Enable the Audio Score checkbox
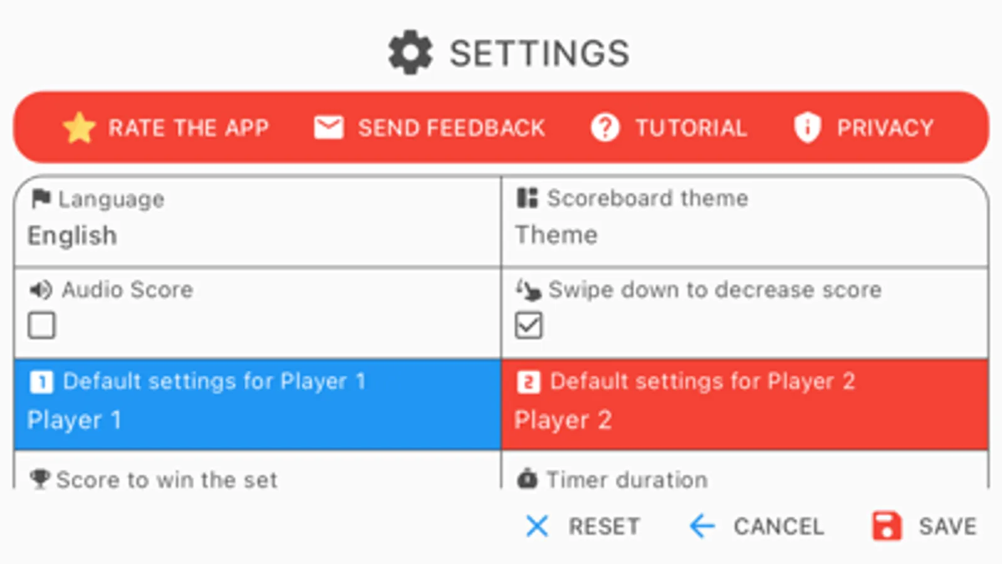Image resolution: width=1002 pixels, height=564 pixels. (41, 325)
